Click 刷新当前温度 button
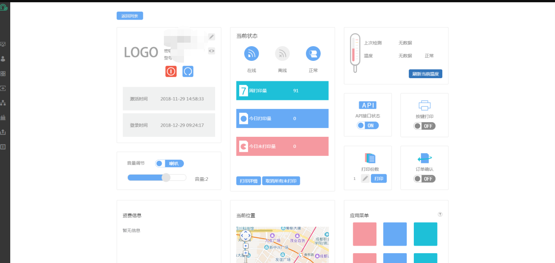Viewport: 555px width, 263px height. point(425,74)
